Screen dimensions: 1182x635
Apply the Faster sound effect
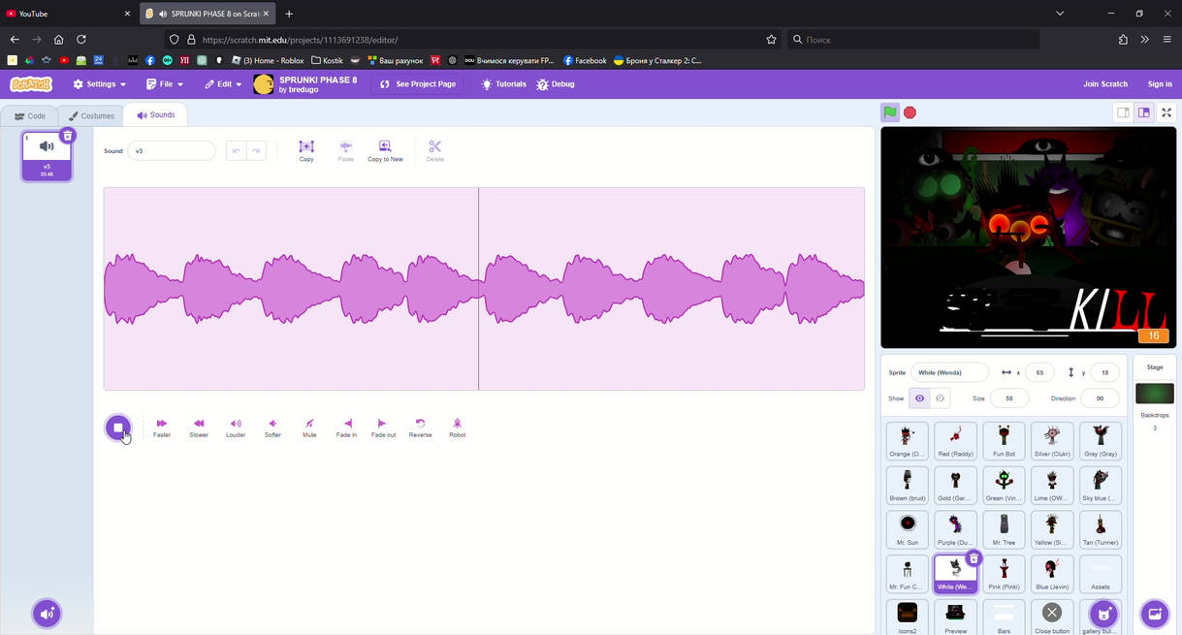pyautogui.click(x=162, y=428)
